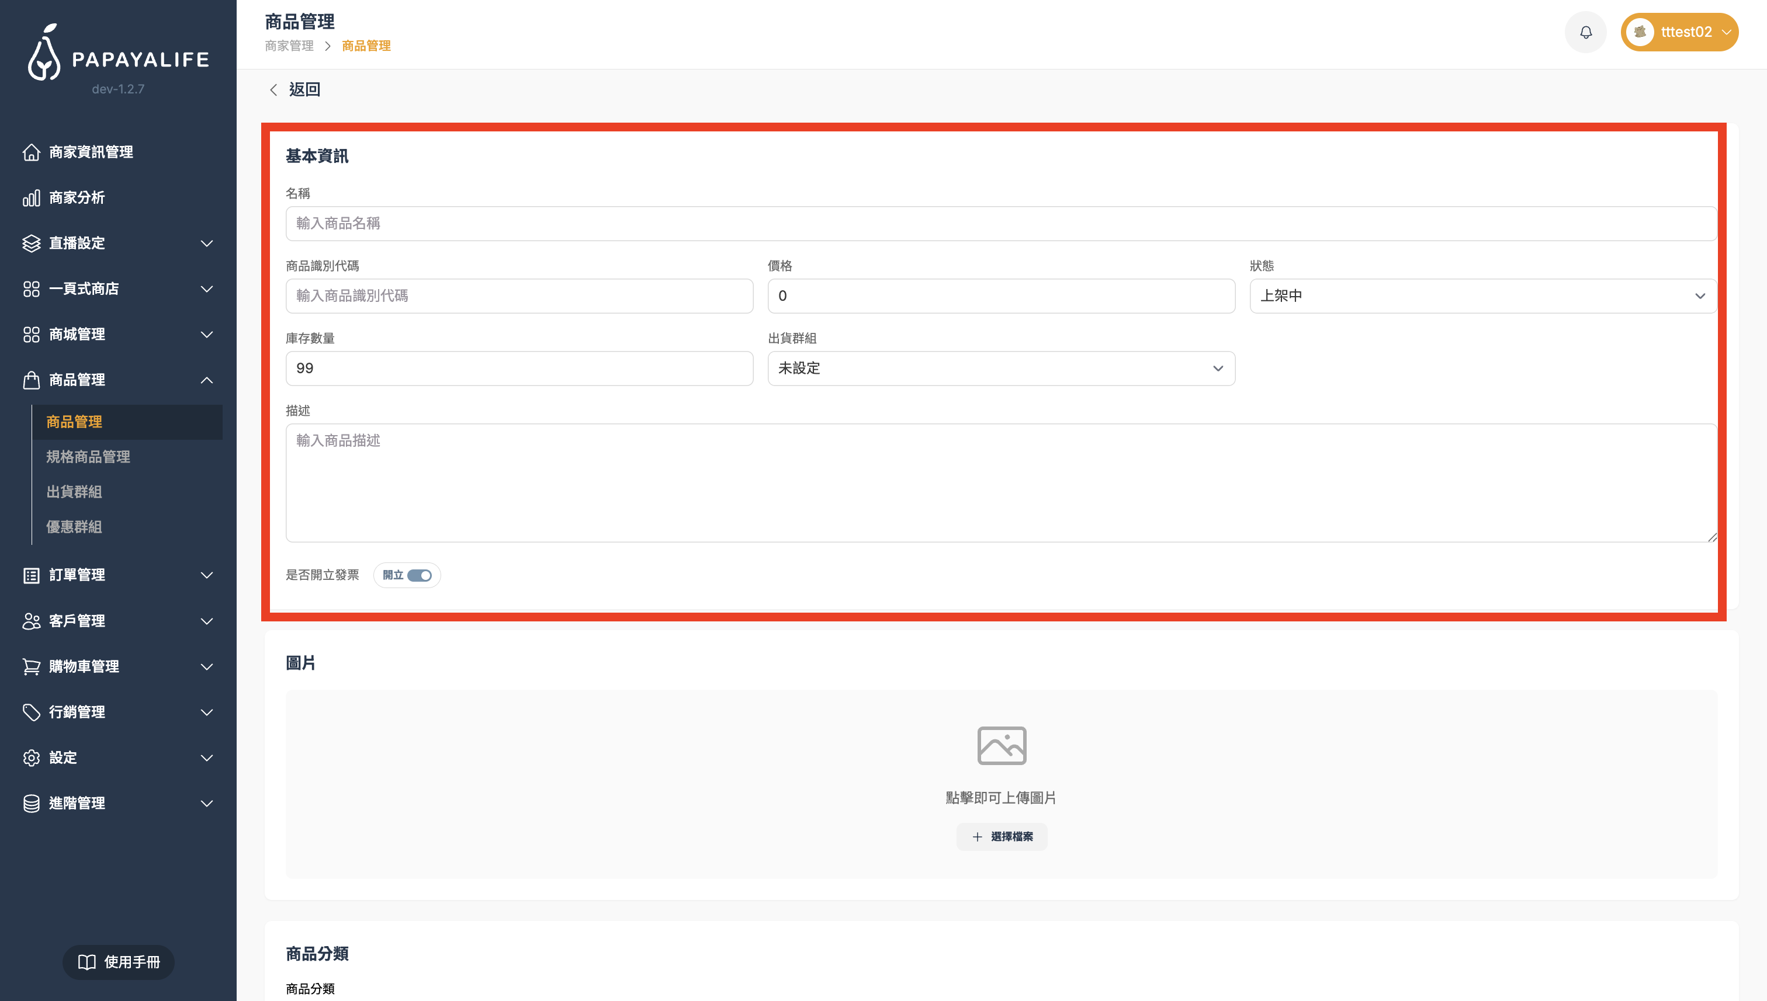Screen dimensions: 1767x1001
Task: Click the bar chart icon for 商家分析
Action: click(x=31, y=198)
